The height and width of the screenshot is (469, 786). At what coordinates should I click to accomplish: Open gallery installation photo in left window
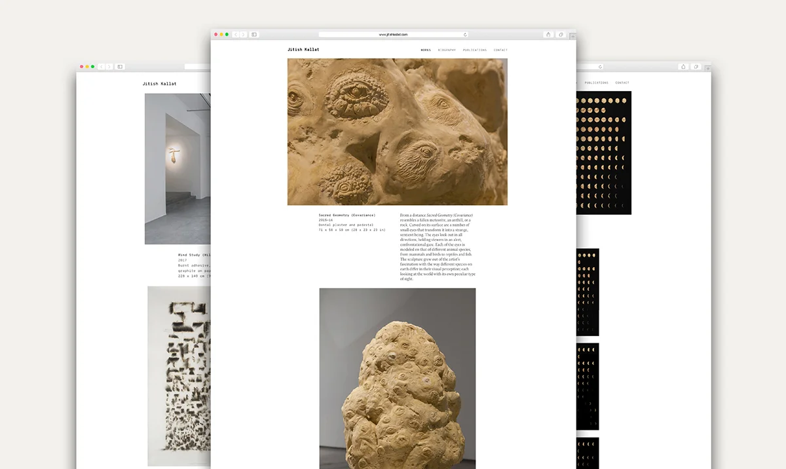pos(178,169)
